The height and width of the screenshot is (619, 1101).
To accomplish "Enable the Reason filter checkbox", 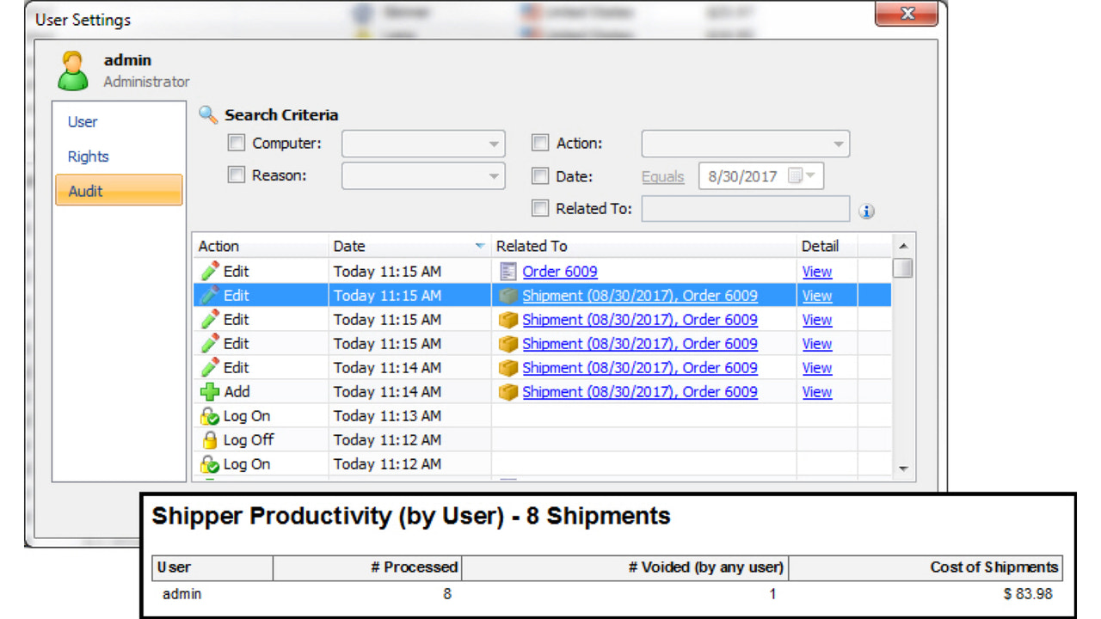I will 236,175.
